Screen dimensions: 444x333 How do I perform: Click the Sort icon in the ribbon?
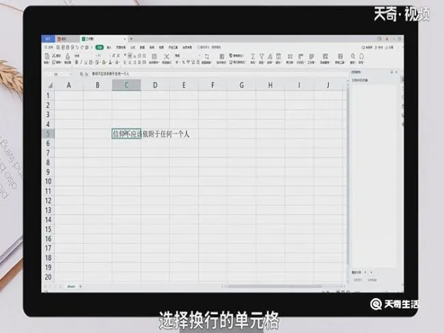tap(270, 57)
